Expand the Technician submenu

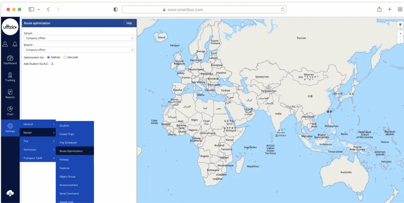pos(38,149)
